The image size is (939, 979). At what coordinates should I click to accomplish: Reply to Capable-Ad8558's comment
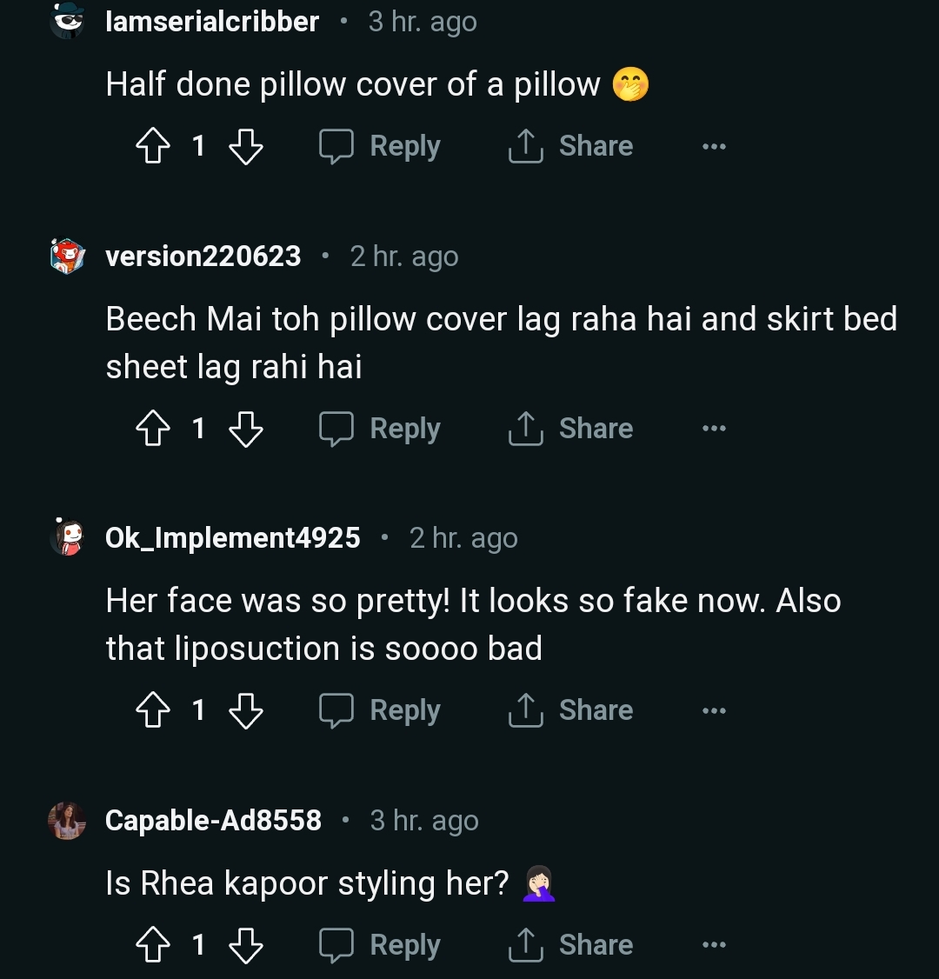[x=380, y=945]
